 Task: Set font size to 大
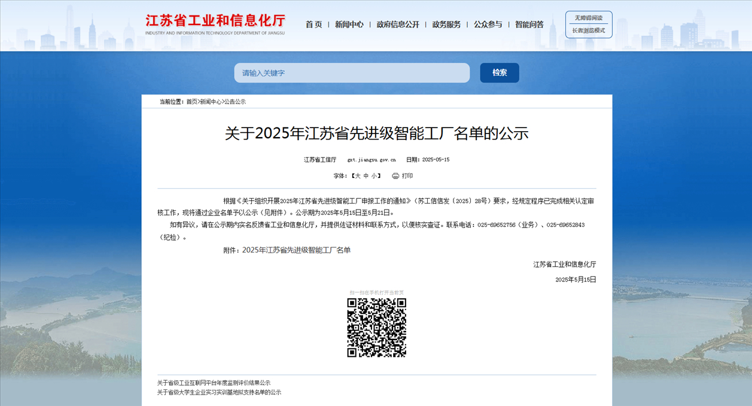point(358,176)
